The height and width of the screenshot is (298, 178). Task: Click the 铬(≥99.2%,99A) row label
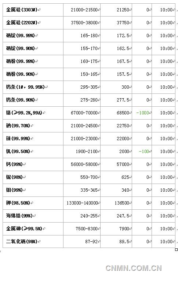[x=24, y=113]
